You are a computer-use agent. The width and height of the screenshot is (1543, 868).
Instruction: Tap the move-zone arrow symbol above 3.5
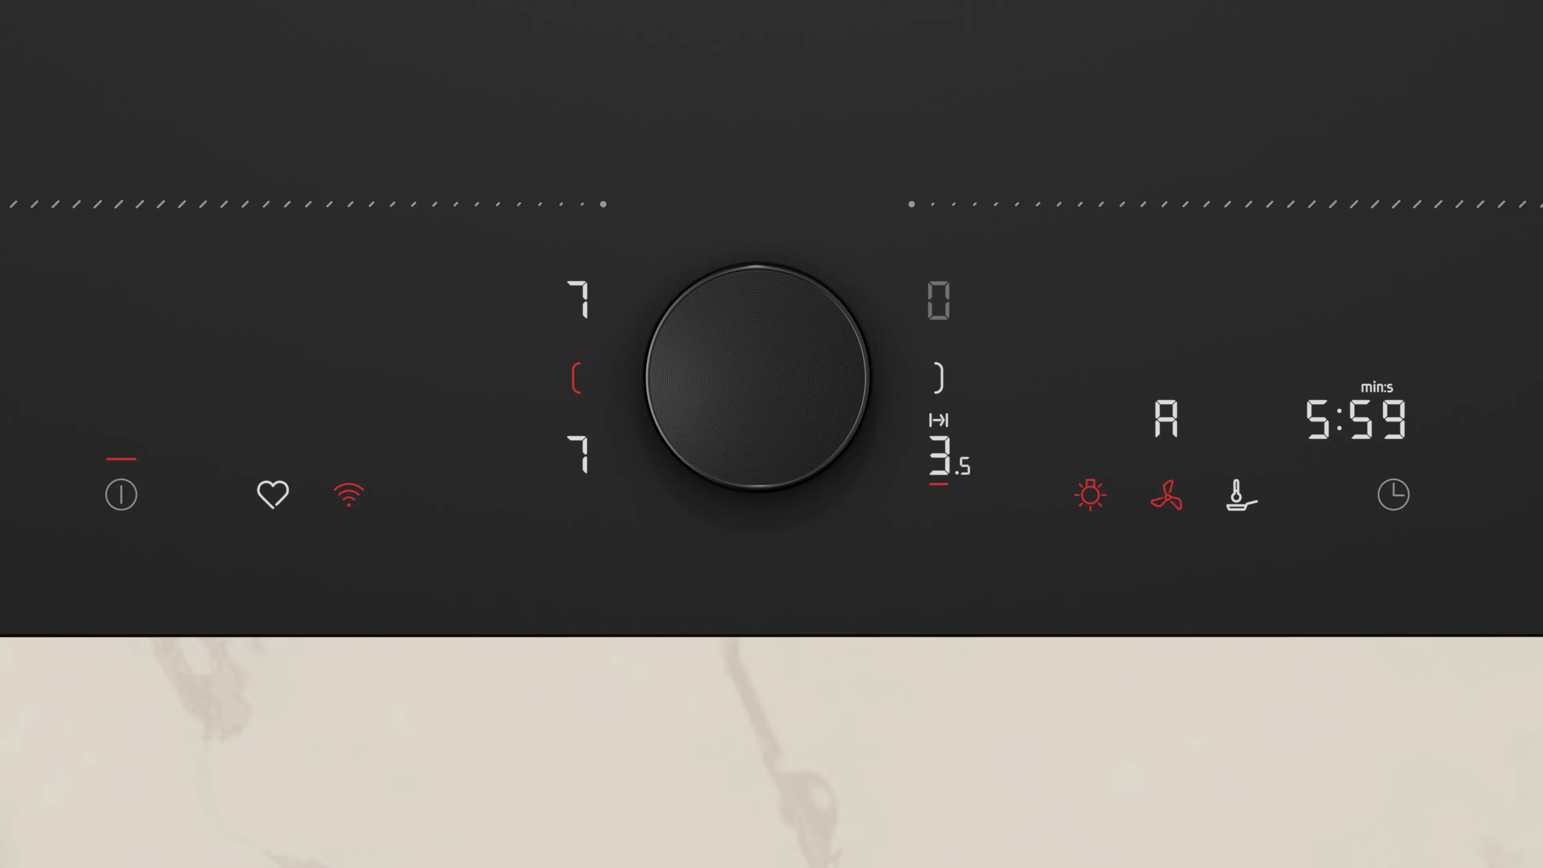939,420
